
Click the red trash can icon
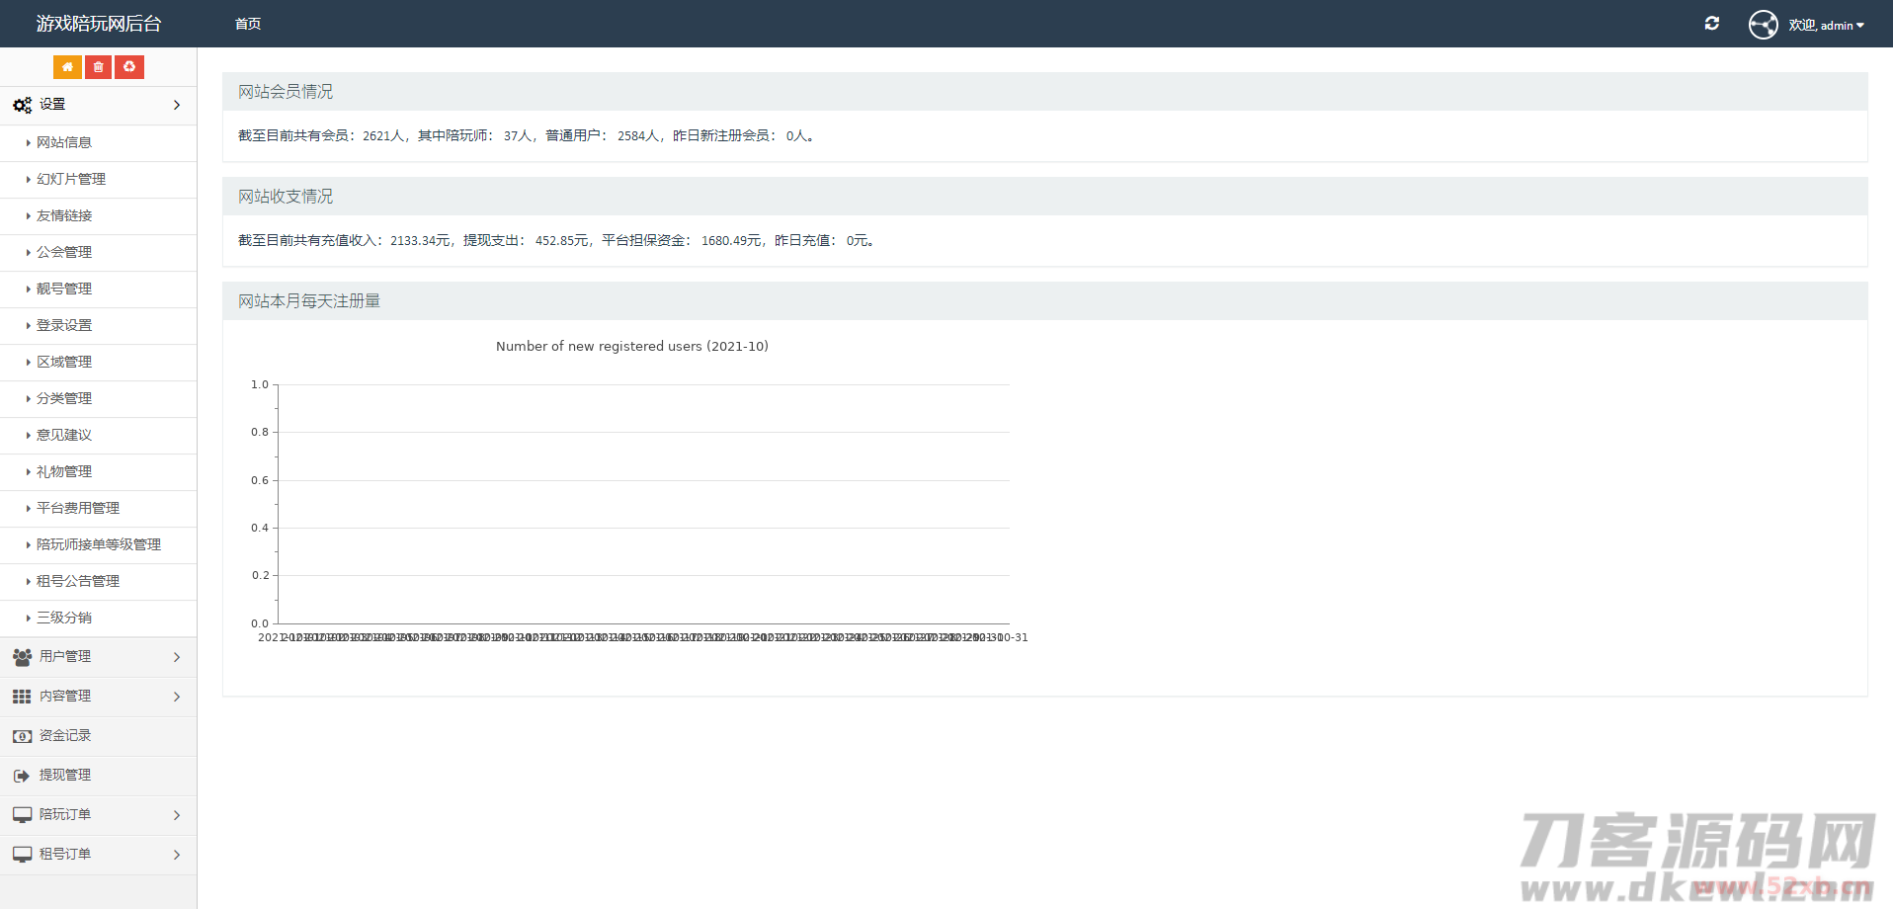point(98,67)
